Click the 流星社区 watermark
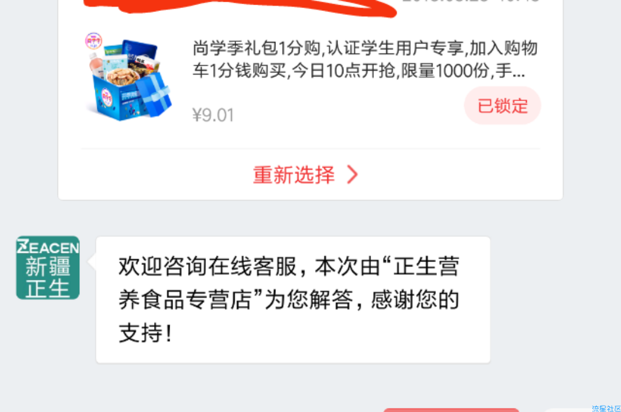 pyautogui.click(x=606, y=409)
